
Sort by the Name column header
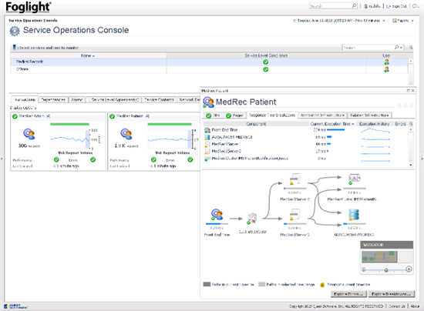point(88,55)
